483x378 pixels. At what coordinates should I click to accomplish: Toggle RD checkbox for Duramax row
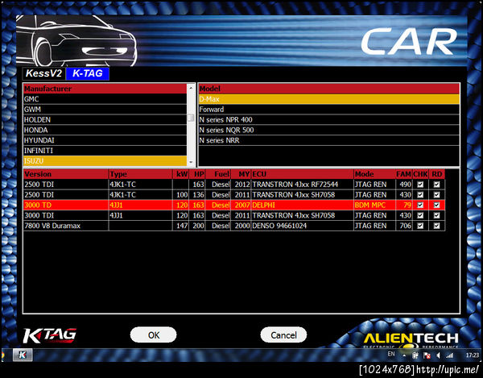436,226
